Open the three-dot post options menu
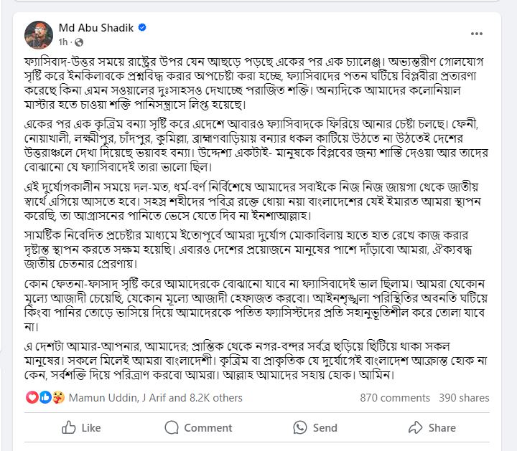Image resolution: width=517 pixels, height=451 pixels. (x=477, y=34)
